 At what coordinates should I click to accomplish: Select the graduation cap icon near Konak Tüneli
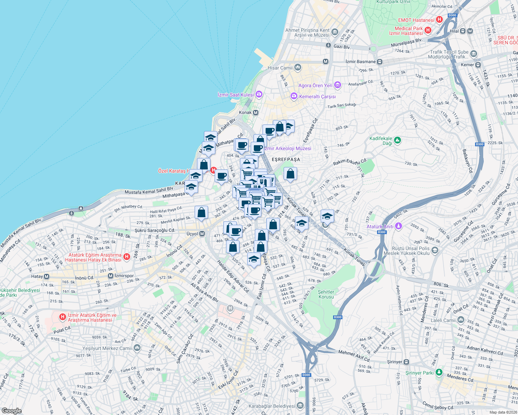pos(327,216)
